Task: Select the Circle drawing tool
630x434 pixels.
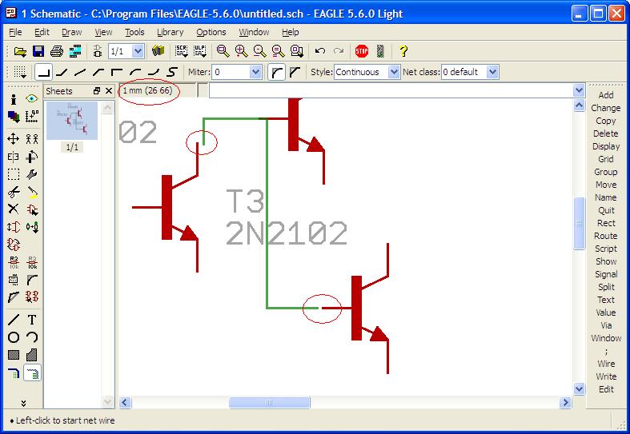Action: pos(14,337)
